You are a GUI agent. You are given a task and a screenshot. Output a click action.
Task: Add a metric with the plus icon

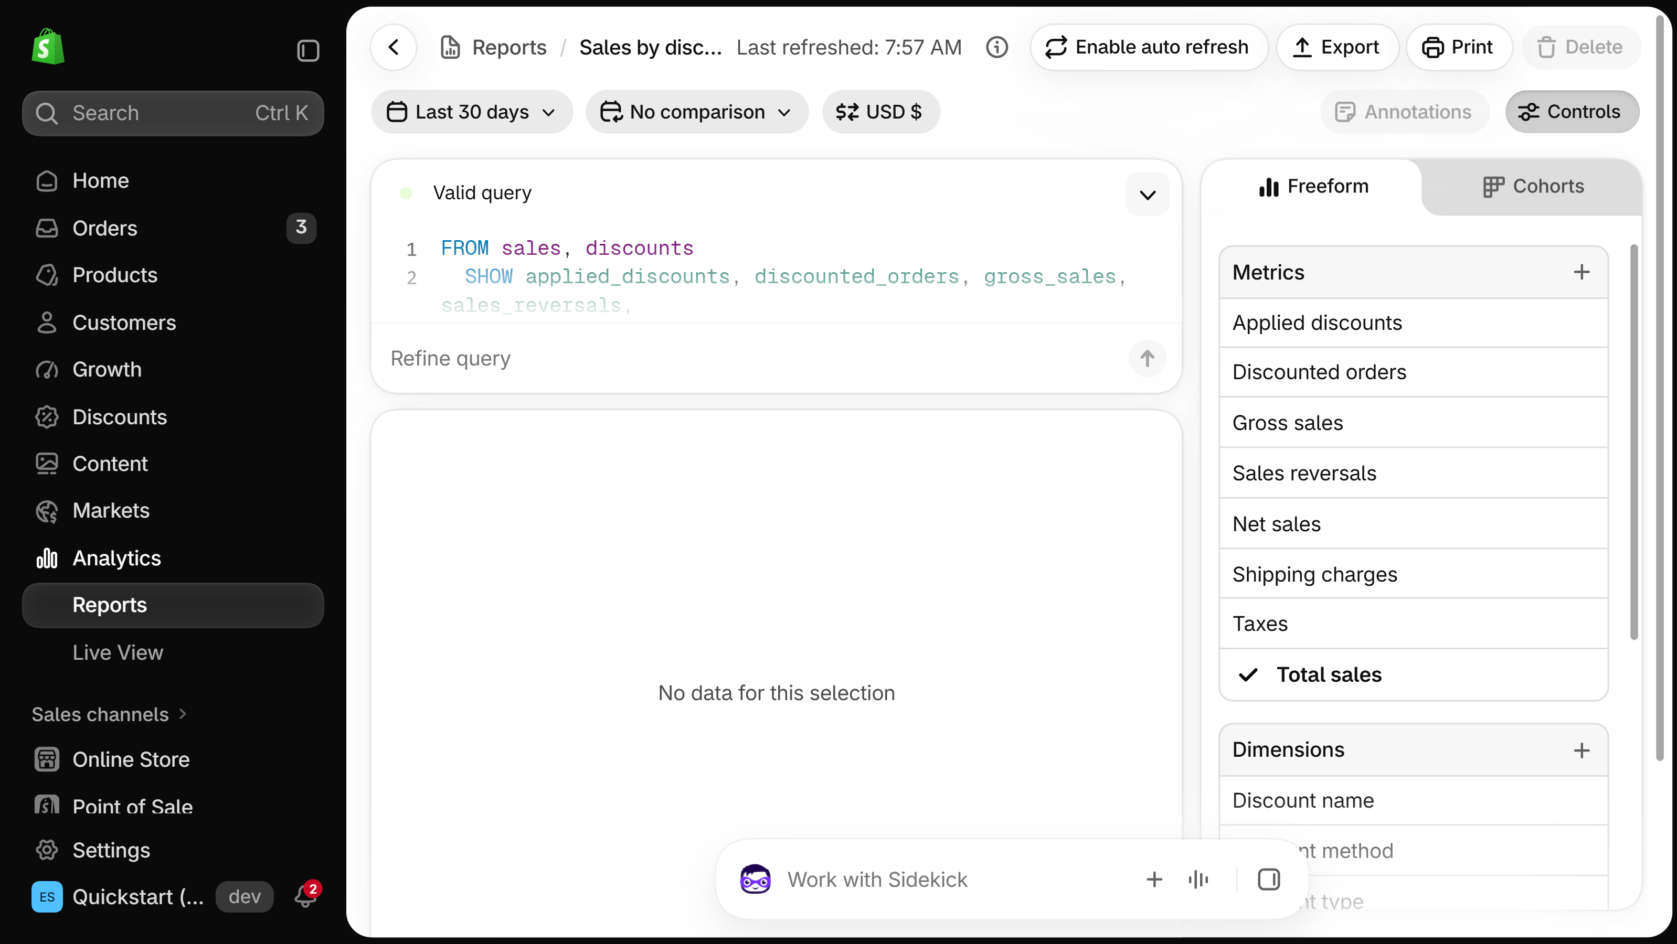pyautogui.click(x=1582, y=272)
